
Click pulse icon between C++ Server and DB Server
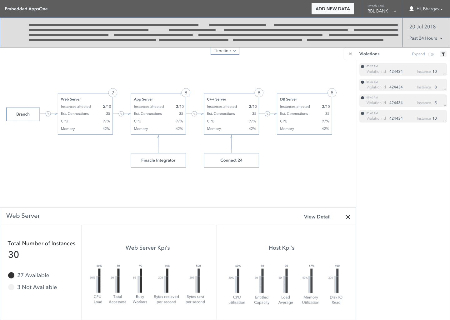coord(267,114)
